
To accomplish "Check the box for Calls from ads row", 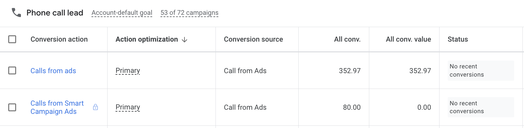I will tap(12, 70).
